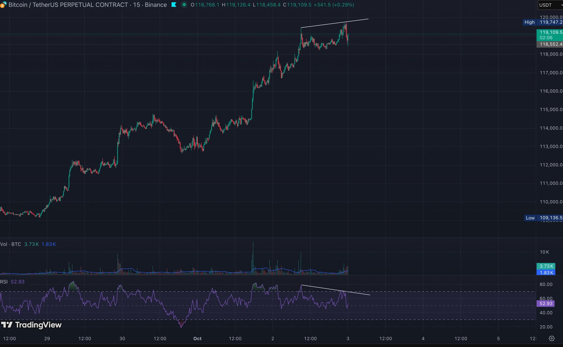This screenshot has width=563, height=347.
Task: Click the green market status dot
Action: coord(184,5)
